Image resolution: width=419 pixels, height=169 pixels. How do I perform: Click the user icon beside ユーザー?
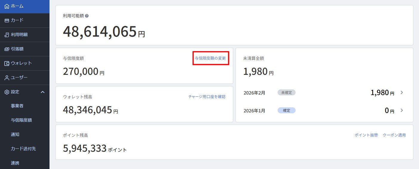(x=7, y=78)
